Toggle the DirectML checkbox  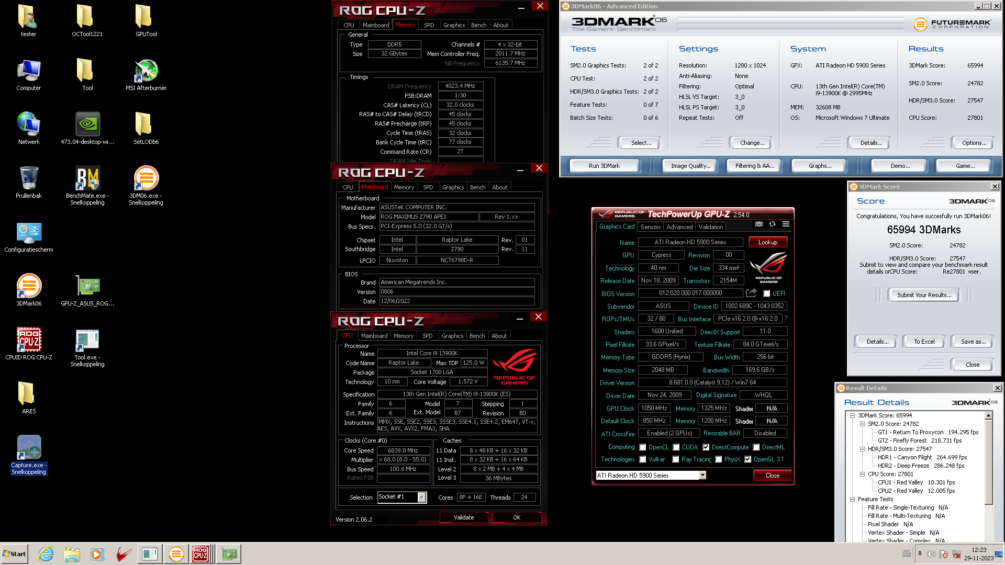[756, 447]
